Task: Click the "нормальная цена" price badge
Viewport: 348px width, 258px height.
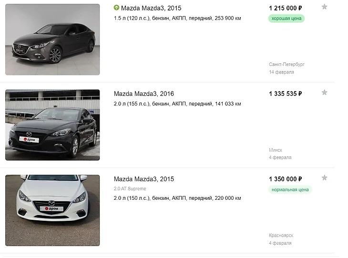Action: click(290, 190)
